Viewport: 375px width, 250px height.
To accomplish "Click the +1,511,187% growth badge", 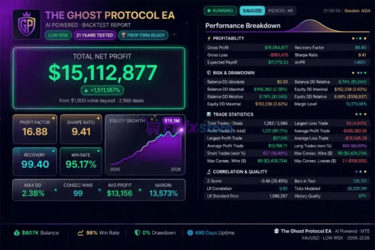I will click(x=102, y=90).
